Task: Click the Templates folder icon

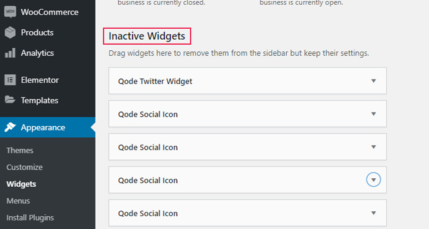Action: (10, 100)
